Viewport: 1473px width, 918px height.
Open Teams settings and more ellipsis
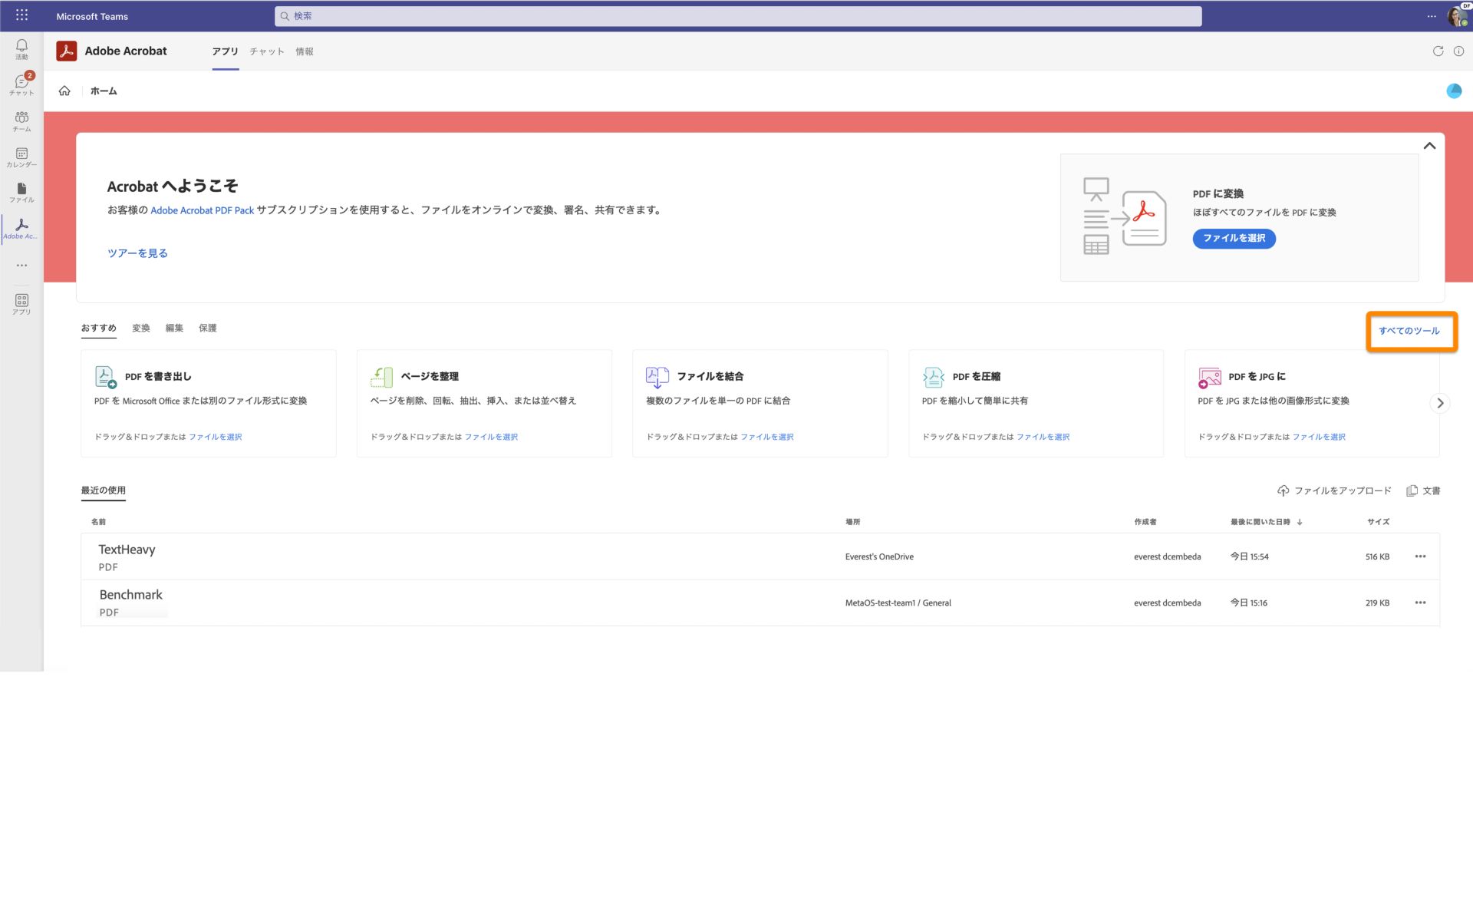[x=1431, y=16]
